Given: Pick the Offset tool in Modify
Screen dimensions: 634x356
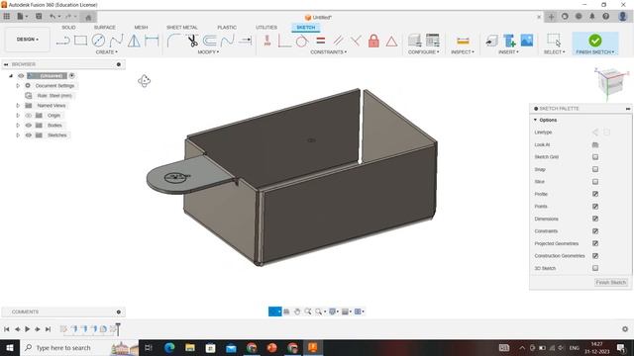Looking at the screenshot, I should point(209,41).
